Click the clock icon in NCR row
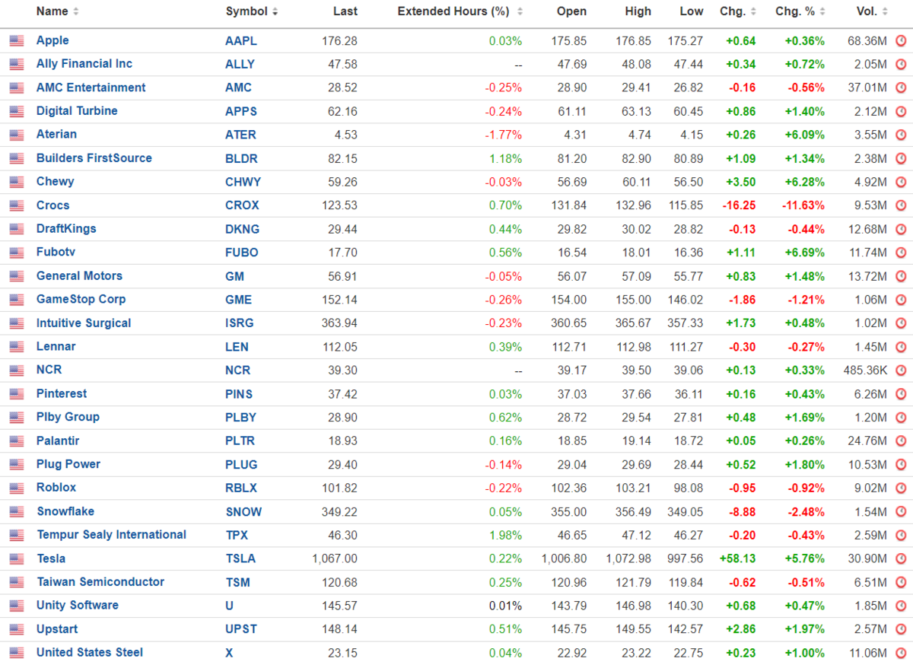The height and width of the screenshot is (668, 913). [901, 371]
